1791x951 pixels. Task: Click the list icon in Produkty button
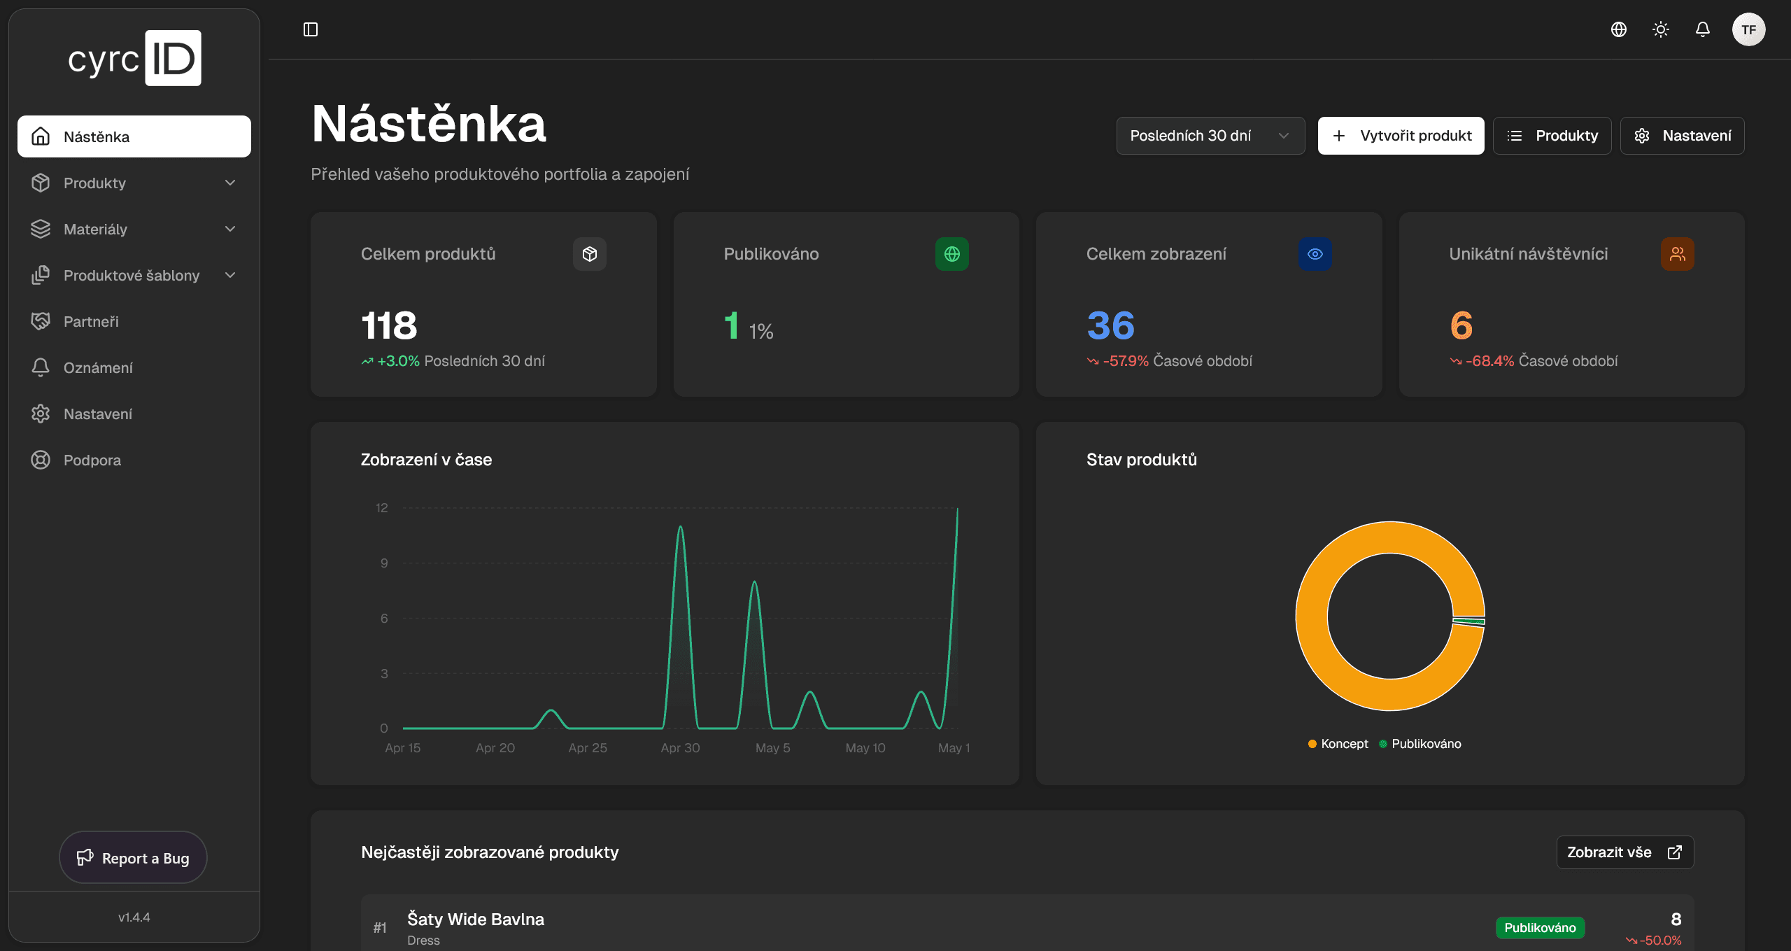tap(1515, 136)
